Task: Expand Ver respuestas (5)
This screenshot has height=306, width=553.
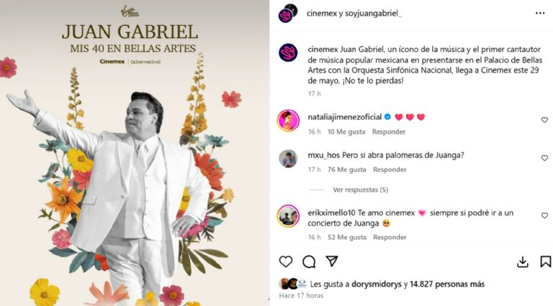Action: 361,190
